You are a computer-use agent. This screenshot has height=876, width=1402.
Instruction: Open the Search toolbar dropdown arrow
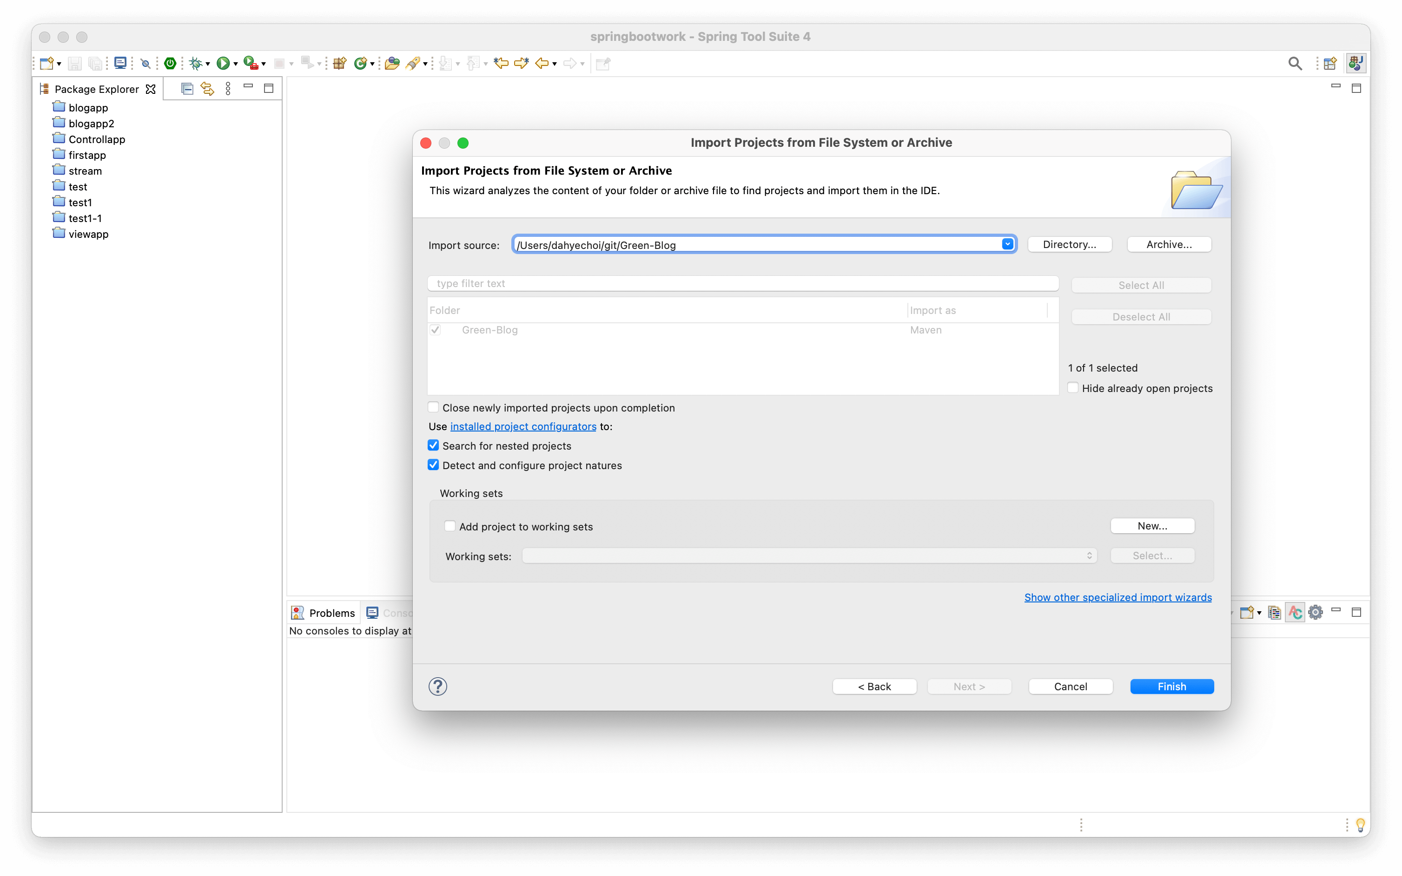point(425,64)
